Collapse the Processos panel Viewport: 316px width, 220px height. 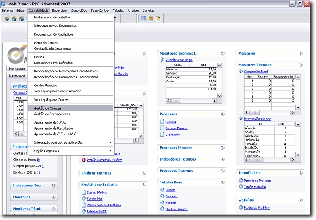(x=222, y=114)
